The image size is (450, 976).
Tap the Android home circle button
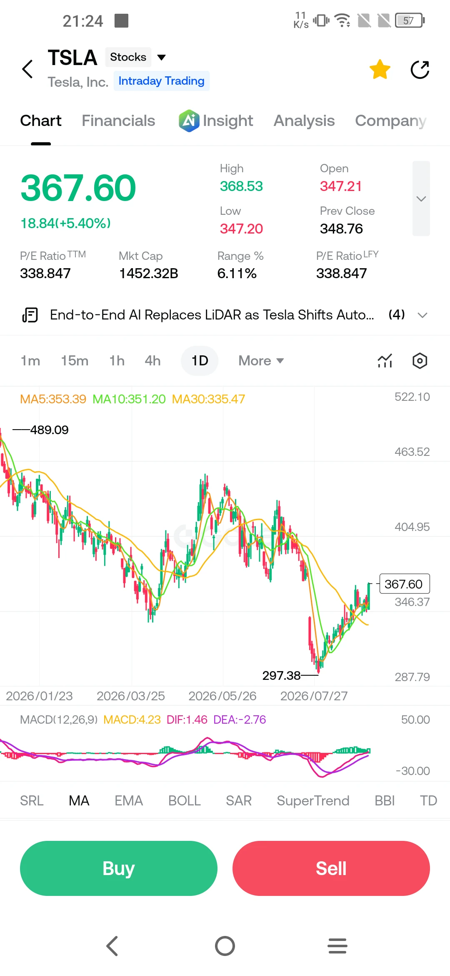pyautogui.click(x=225, y=946)
